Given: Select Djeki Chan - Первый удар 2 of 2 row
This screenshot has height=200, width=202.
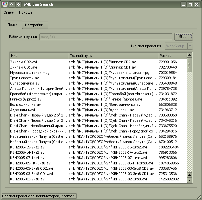Looking at the screenshot, I should pos(98,115).
